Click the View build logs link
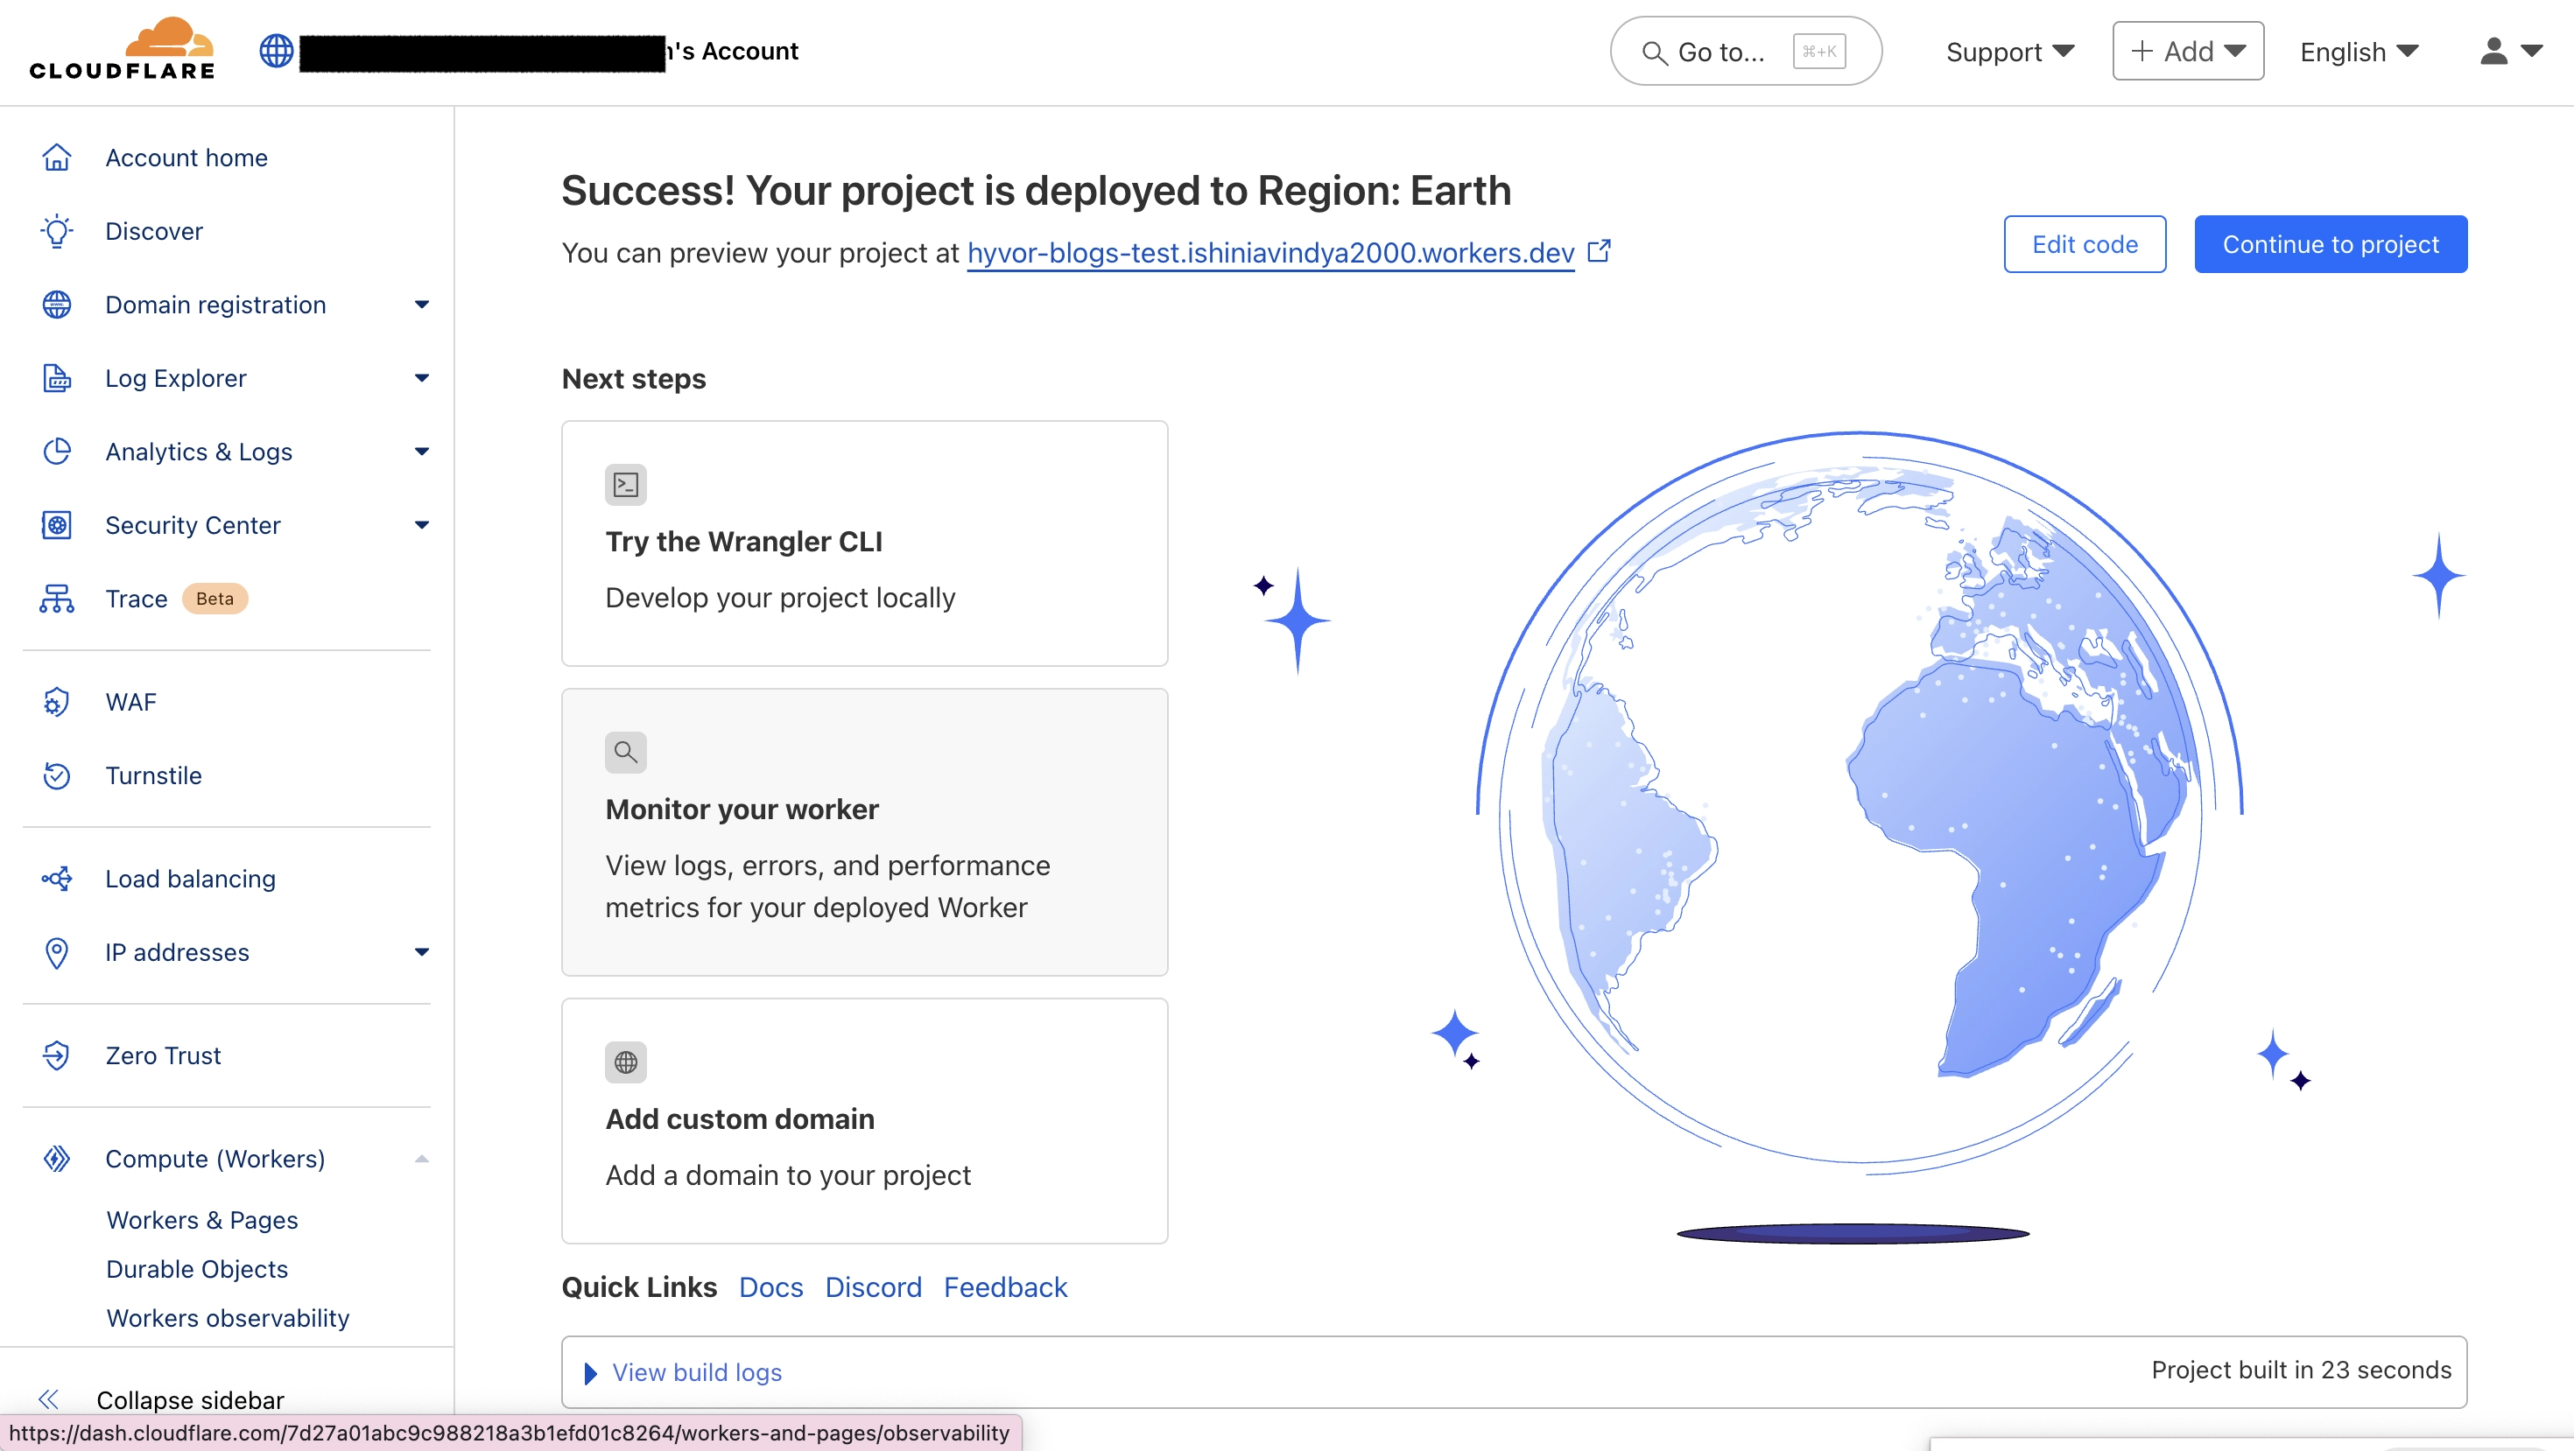 pos(696,1373)
